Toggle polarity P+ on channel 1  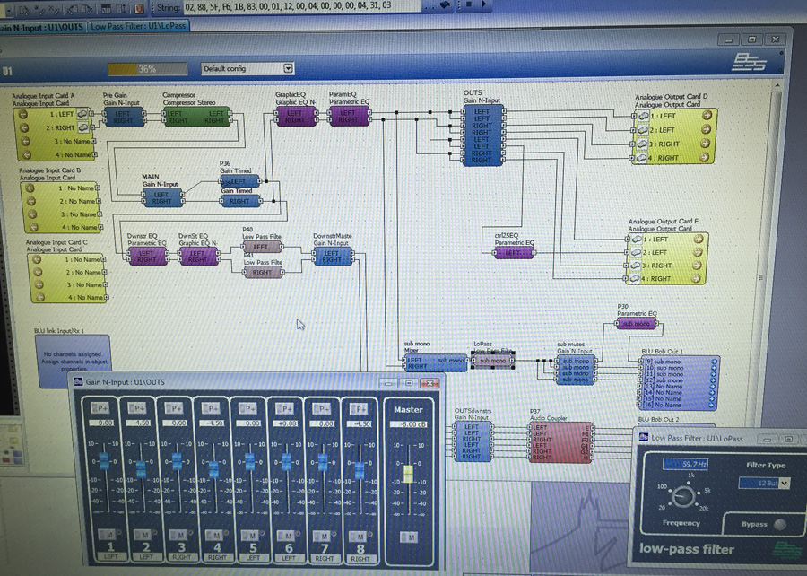click(100, 408)
